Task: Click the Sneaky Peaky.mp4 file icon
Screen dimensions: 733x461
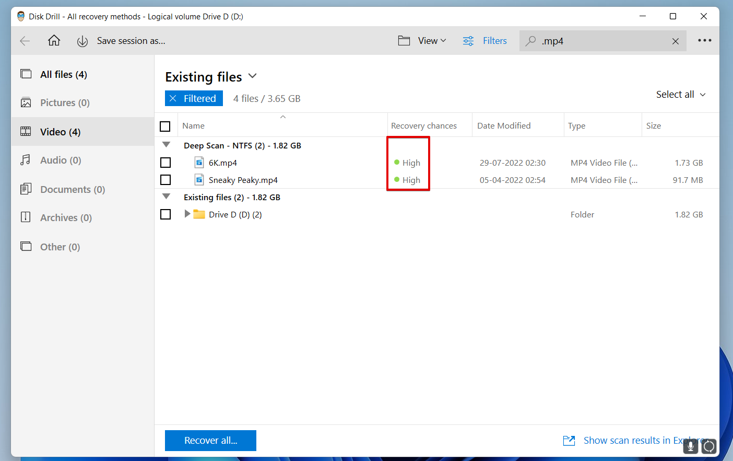Action: [199, 180]
